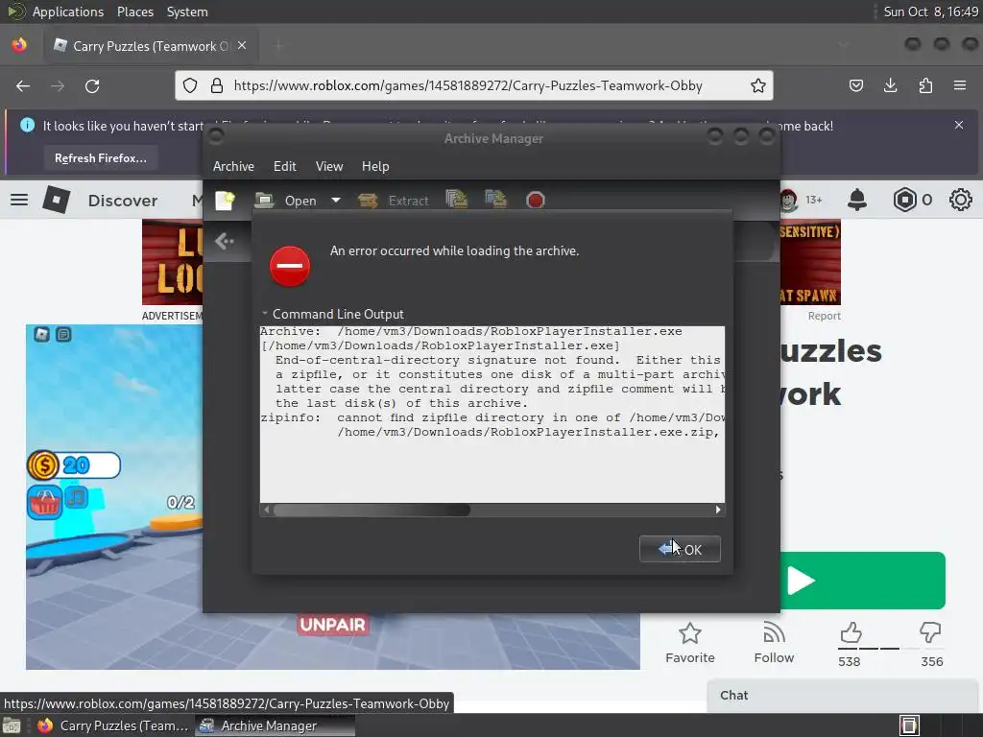Click the green Play button

pos(863,581)
